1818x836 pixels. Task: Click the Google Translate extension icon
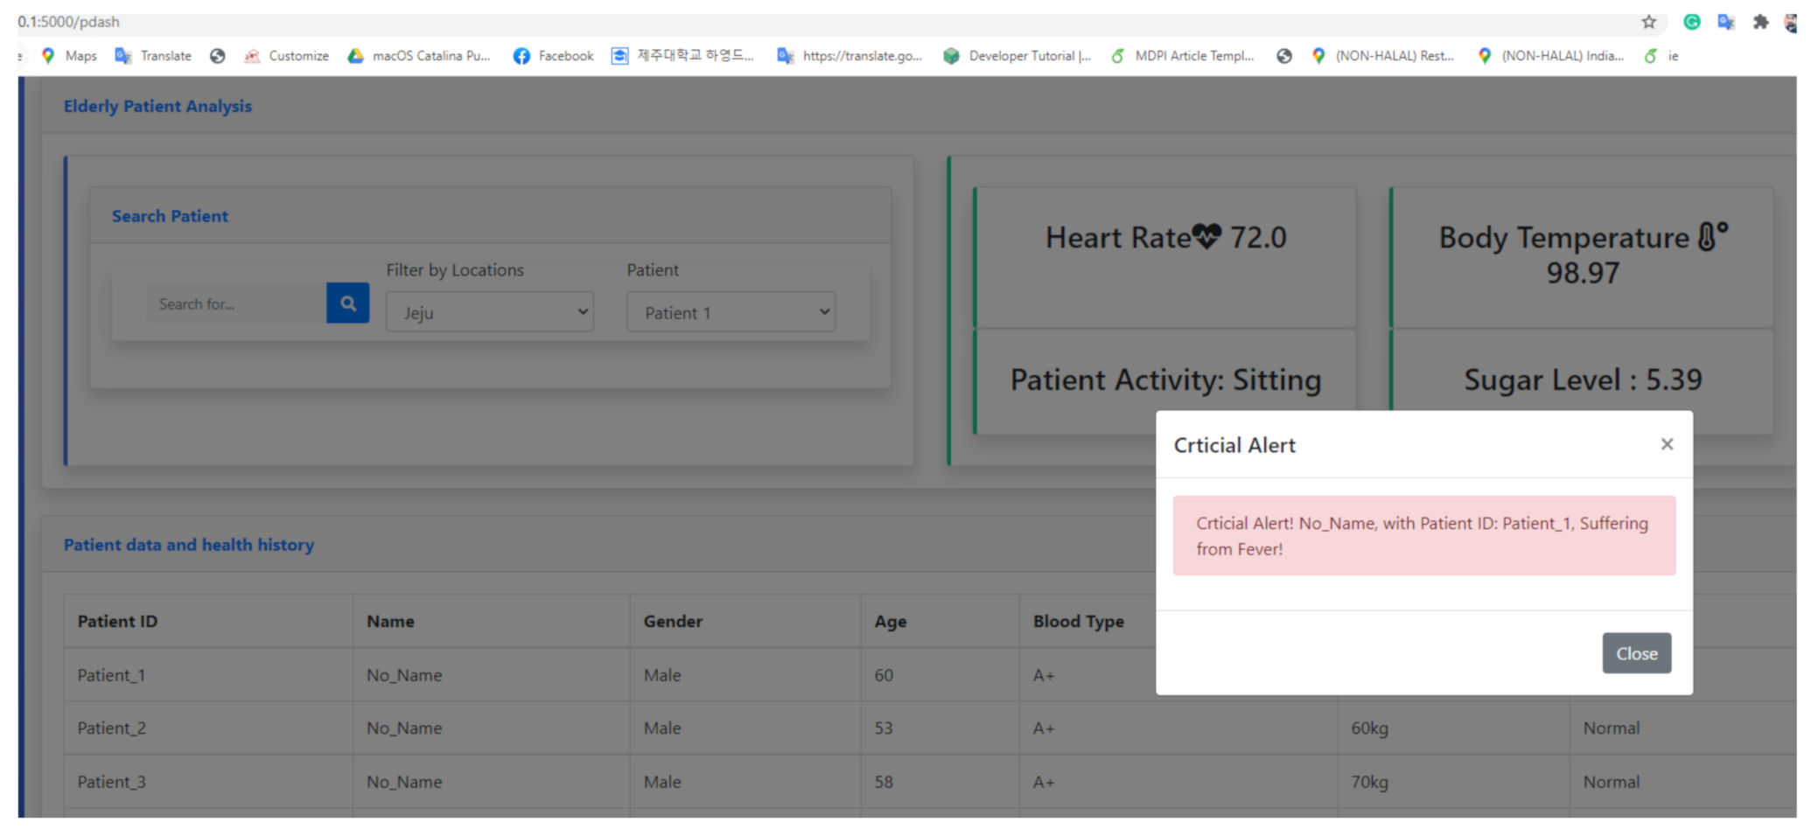(x=1726, y=22)
